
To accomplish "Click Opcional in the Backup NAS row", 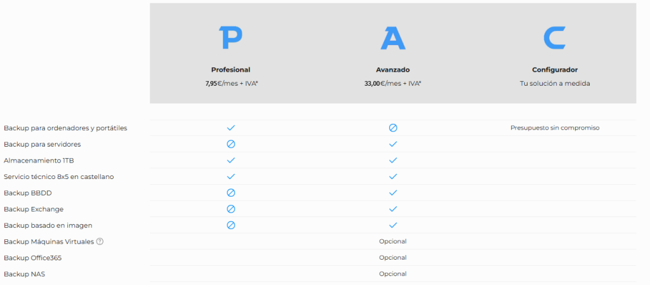I will tap(393, 274).
